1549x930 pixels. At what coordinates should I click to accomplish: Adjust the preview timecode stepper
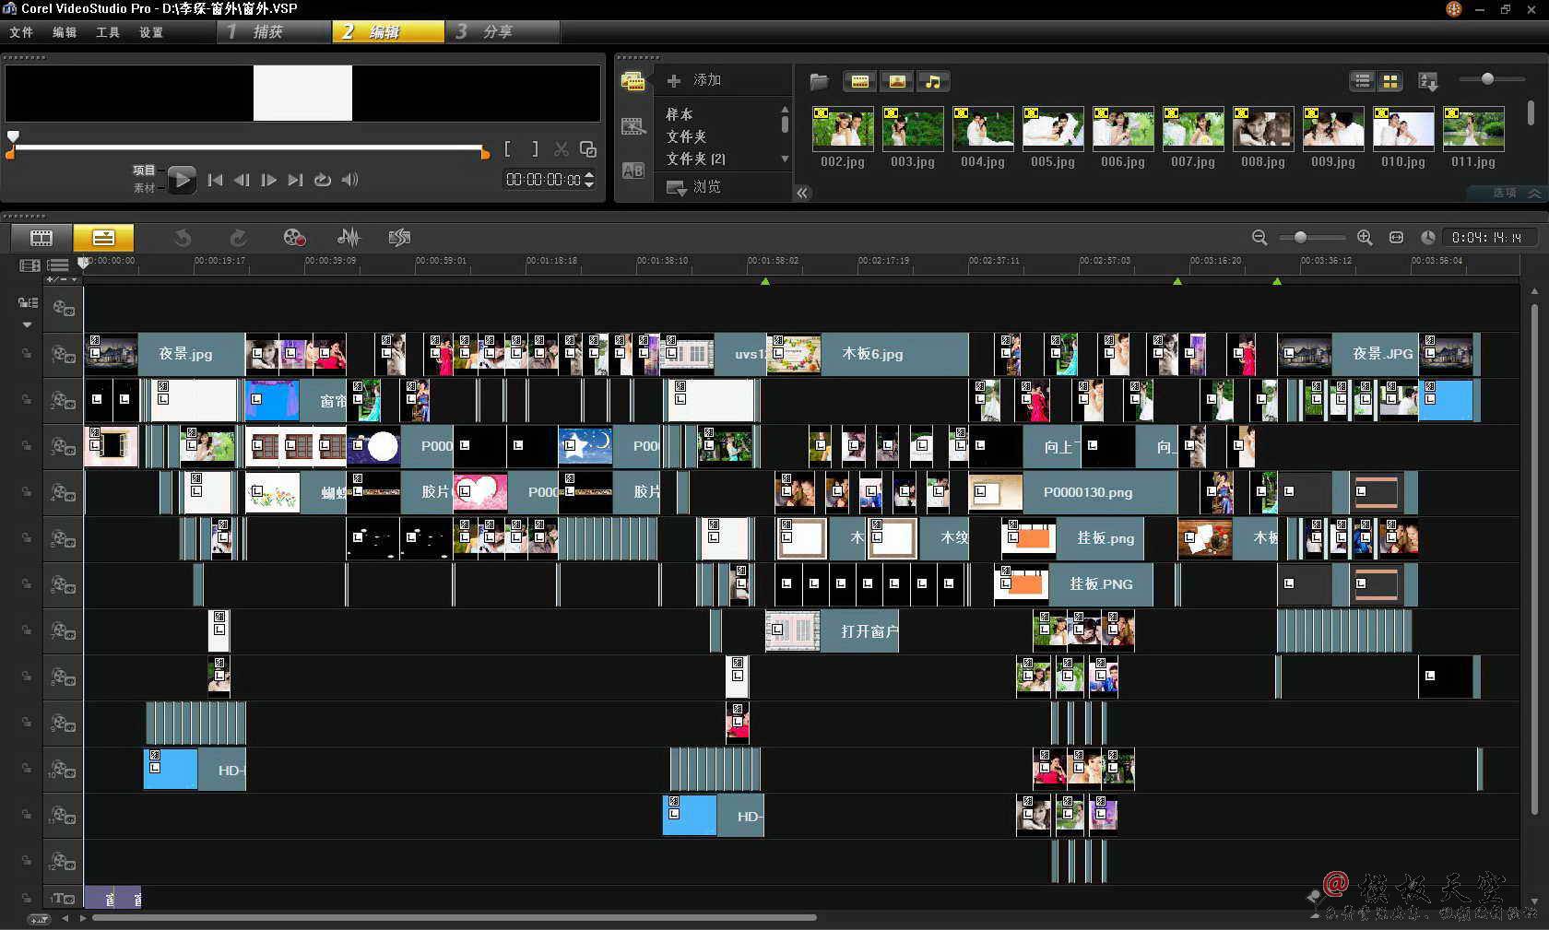point(589,180)
